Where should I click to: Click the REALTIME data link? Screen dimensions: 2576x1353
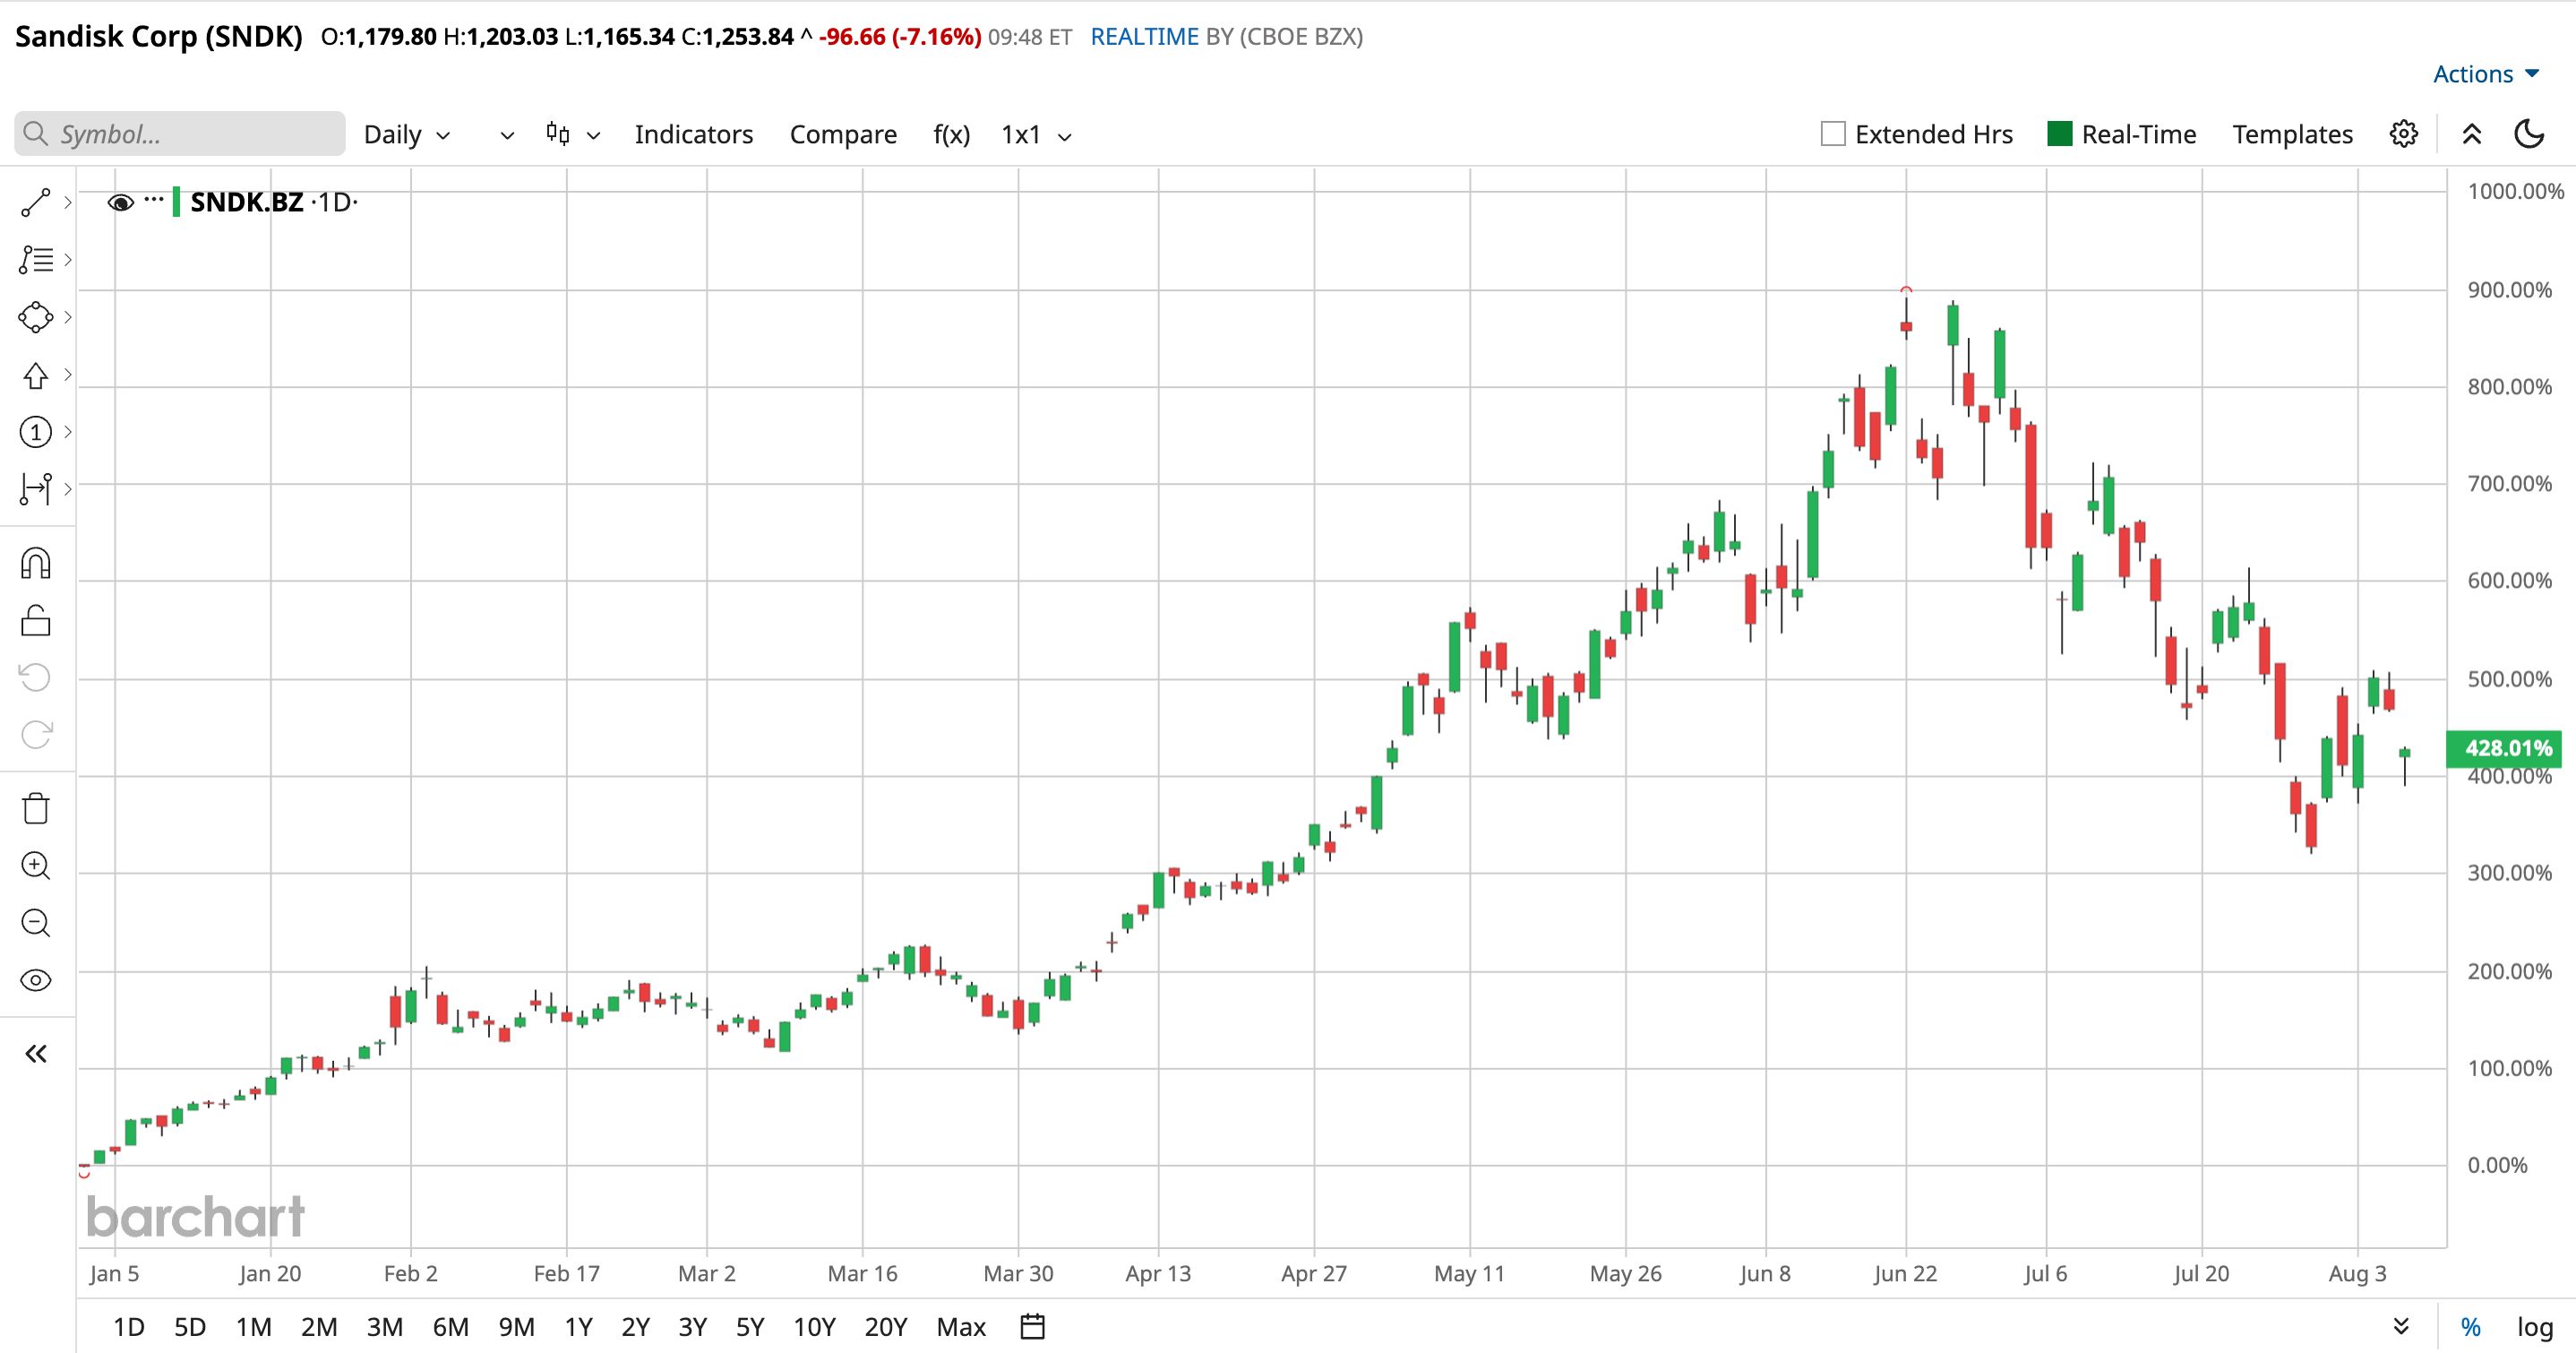pyautogui.click(x=1144, y=37)
